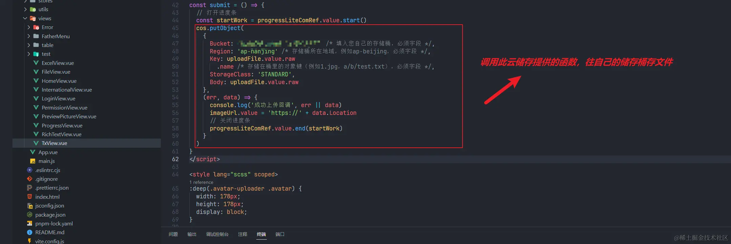Click the Vue icon beside HomeView.vue
This screenshot has width=731, height=244.
(36, 81)
